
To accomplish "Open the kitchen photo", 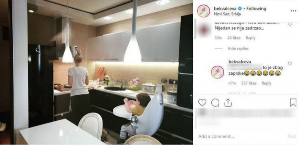I will pyautogui.click(x=96, y=72).
